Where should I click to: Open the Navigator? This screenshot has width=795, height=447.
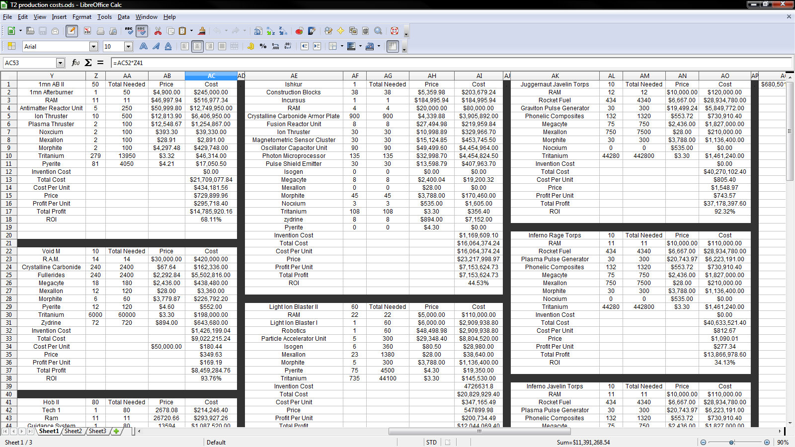click(341, 31)
